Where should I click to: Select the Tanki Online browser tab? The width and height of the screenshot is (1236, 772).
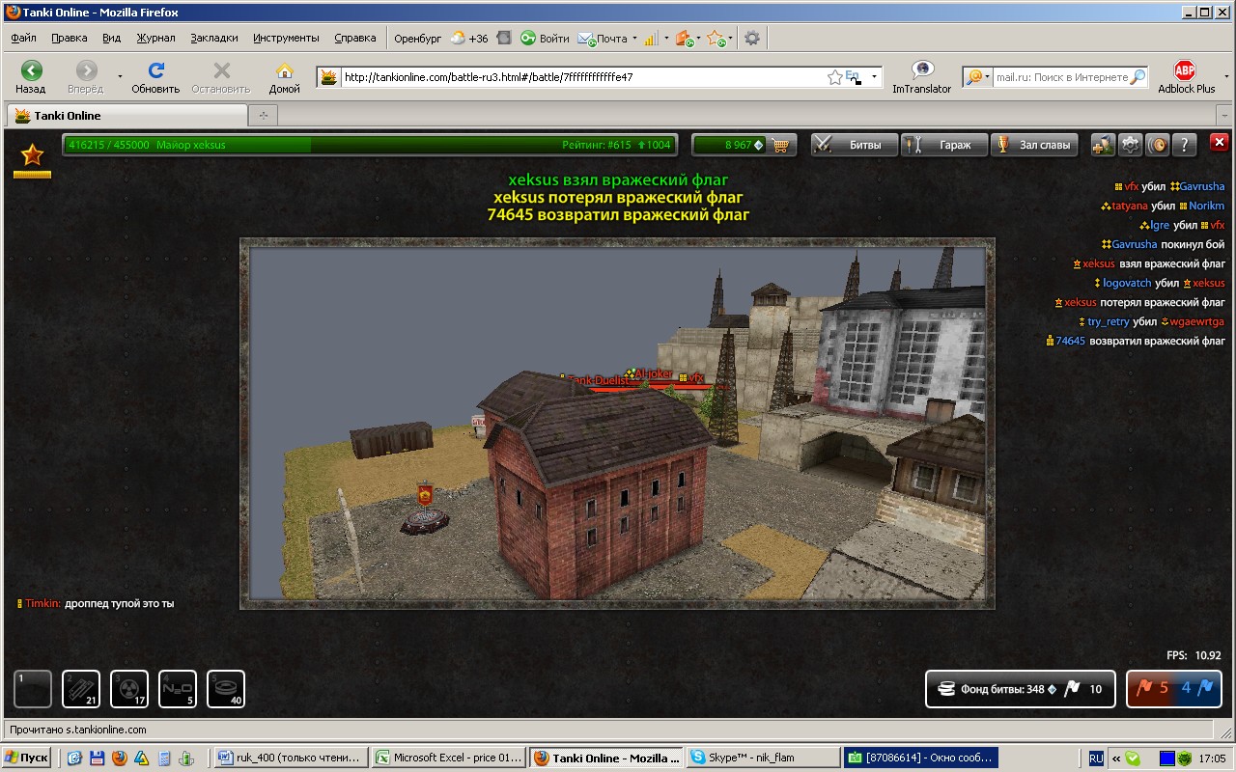[126, 115]
